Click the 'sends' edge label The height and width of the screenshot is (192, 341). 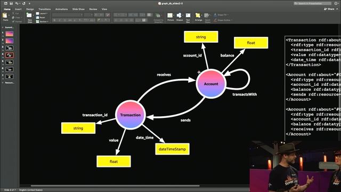pyautogui.click(x=185, y=120)
